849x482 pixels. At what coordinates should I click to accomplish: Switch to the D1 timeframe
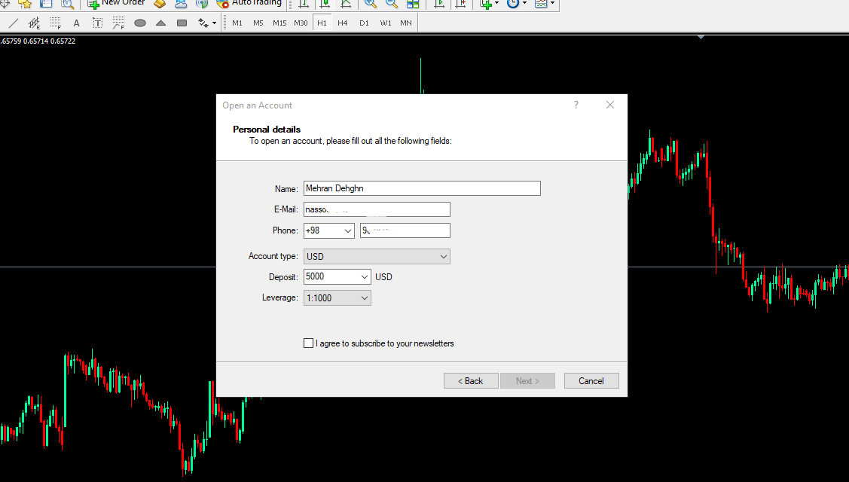click(364, 23)
